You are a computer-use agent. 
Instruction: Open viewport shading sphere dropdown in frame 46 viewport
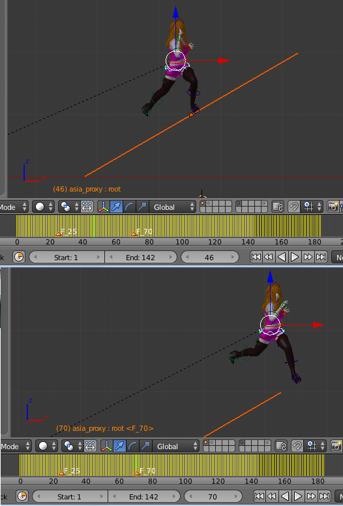[x=43, y=207]
